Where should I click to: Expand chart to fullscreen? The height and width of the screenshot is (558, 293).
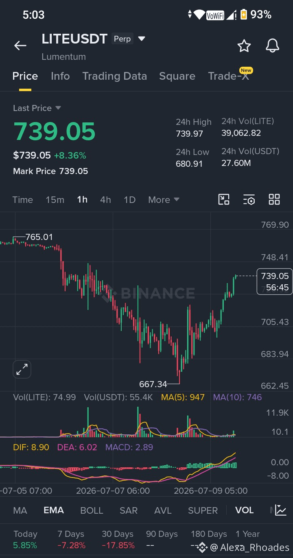pyautogui.click(x=22, y=369)
